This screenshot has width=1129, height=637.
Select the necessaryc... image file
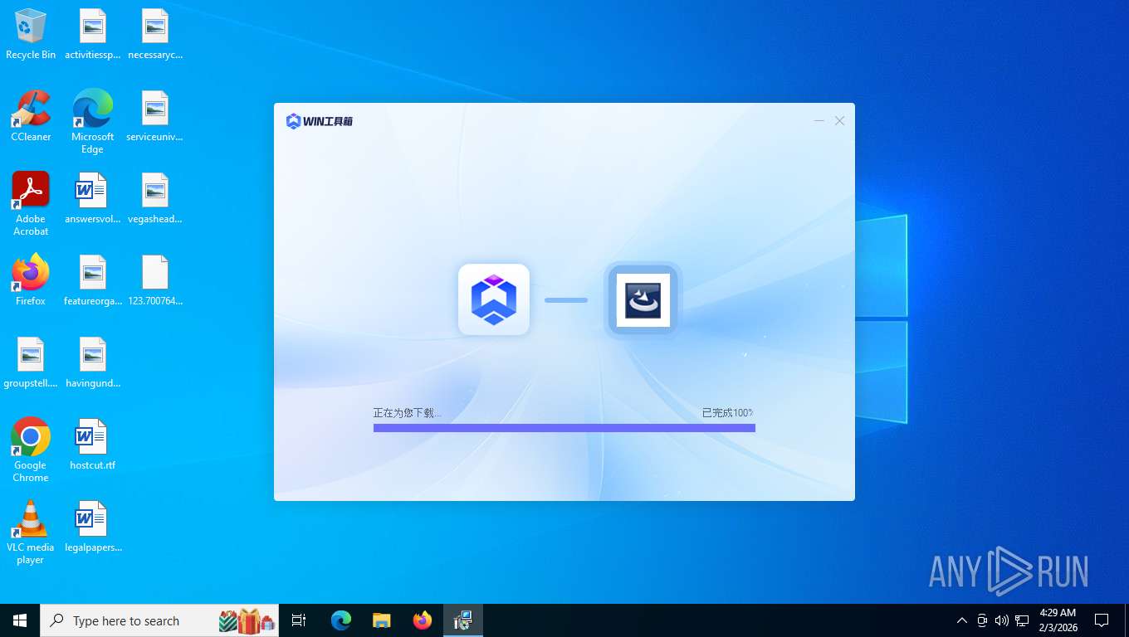coord(155,35)
